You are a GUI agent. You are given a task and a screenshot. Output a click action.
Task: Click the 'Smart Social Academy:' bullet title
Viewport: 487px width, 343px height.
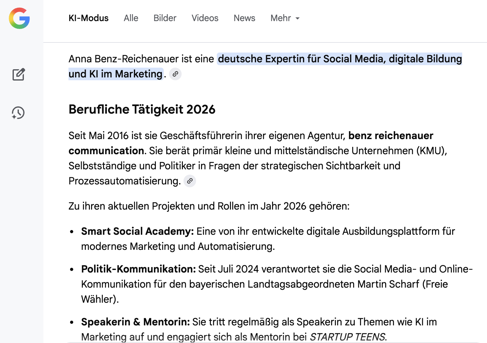click(x=137, y=231)
